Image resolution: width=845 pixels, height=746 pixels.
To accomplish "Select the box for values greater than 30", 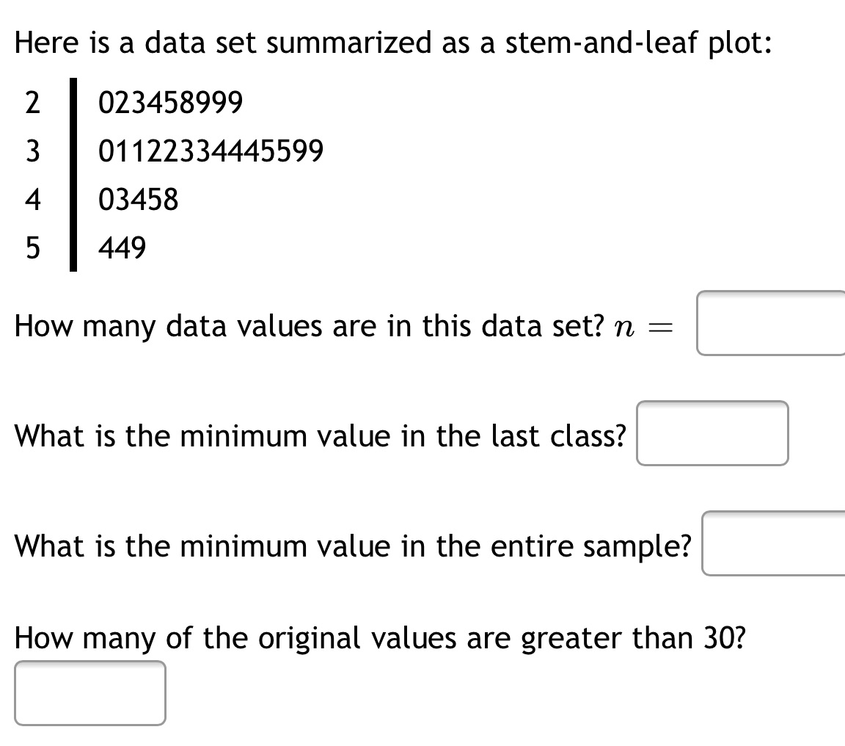I will click(89, 693).
